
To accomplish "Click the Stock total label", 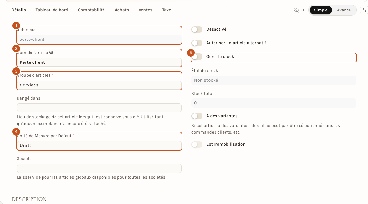I will click(x=202, y=94).
